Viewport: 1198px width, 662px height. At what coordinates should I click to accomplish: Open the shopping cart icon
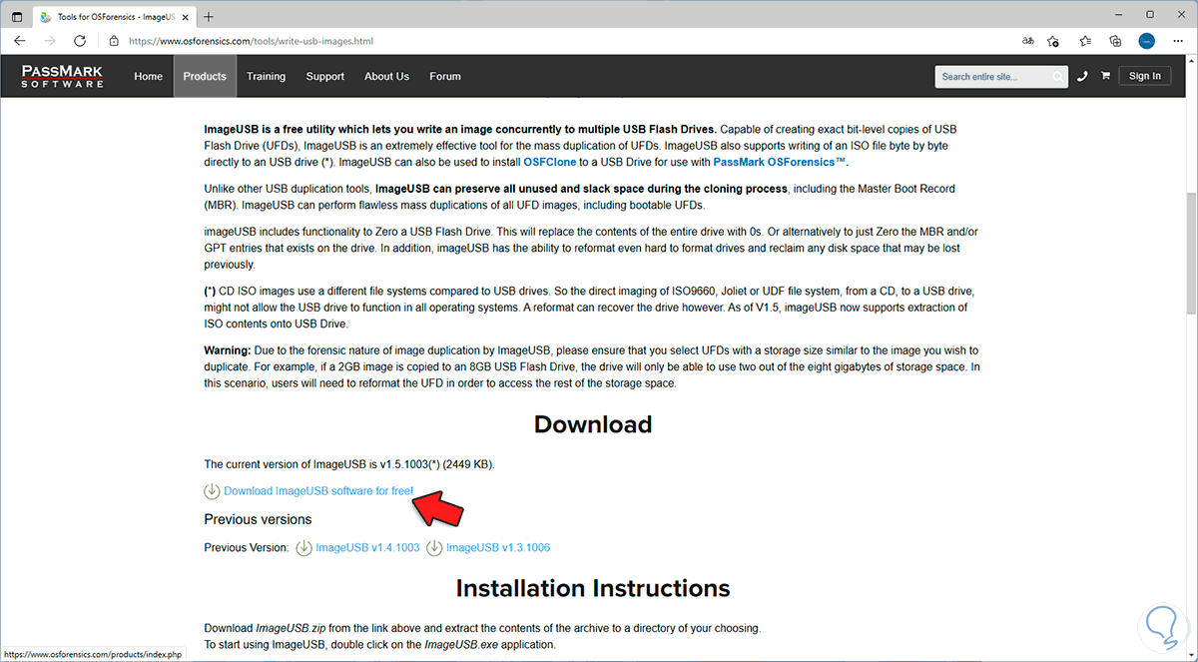coord(1105,76)
